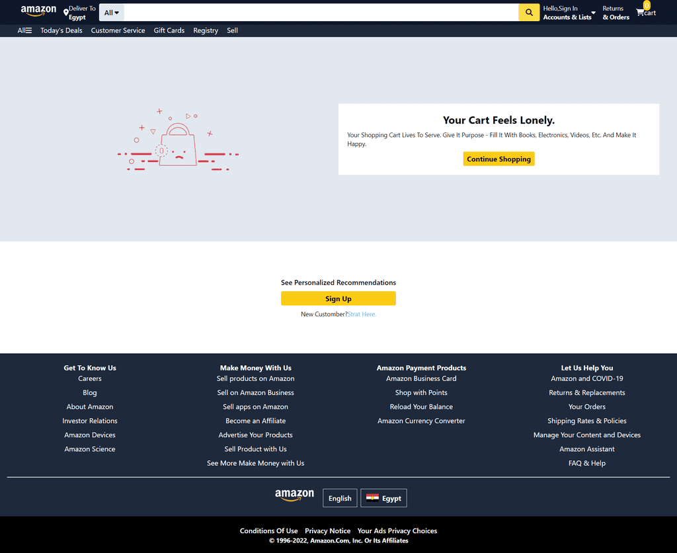Open FAQ & Help link
677x553 pixels.
click(x=587, y=463)
